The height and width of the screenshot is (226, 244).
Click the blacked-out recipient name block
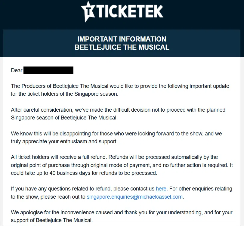48,70
